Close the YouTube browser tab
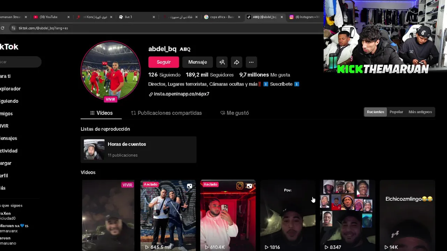Screen dimensions: 447x251 [68, 17]
